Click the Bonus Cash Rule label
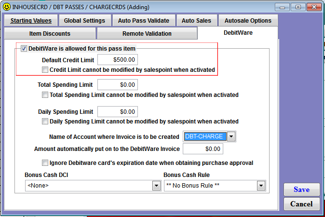This screenshot has width=325, height=217. pyautogui.click(x=187, y=175)
